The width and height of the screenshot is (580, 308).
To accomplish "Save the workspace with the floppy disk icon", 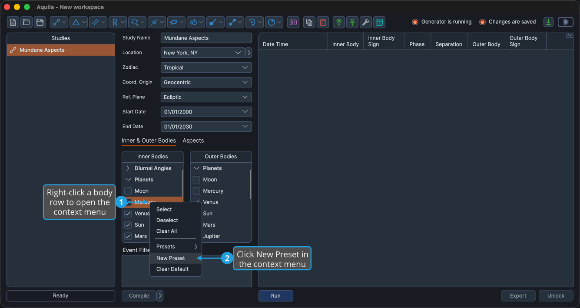I will point(40,22).
